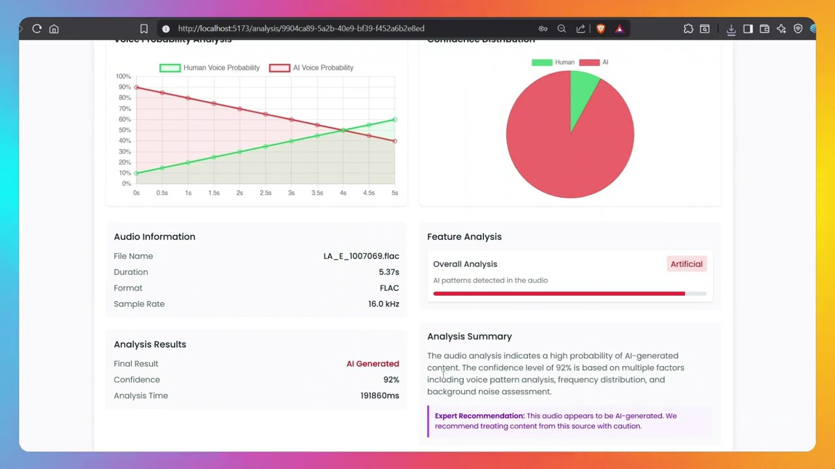
Task: Open the browser extensions puzzle icon
Action: pos(688,29)
